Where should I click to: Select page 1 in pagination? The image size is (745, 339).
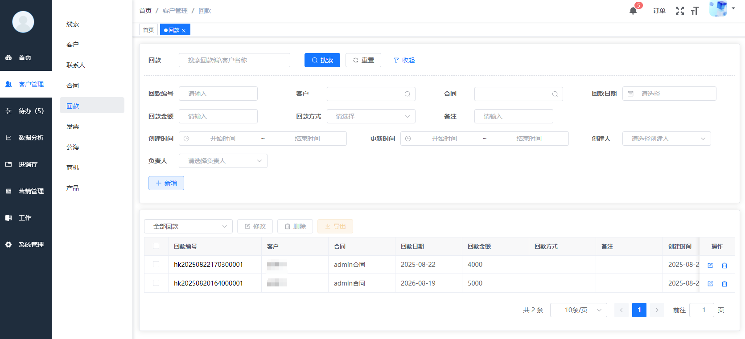click(639, 310)
